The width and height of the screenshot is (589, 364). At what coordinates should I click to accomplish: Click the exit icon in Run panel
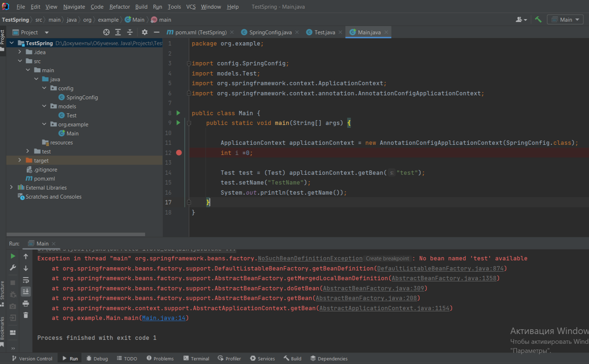pyautogui.click(x=13, y=318)
